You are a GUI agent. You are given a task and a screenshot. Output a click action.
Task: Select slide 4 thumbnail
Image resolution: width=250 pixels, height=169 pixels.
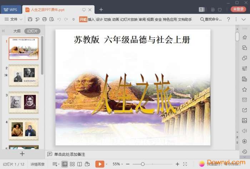(24, 129)
